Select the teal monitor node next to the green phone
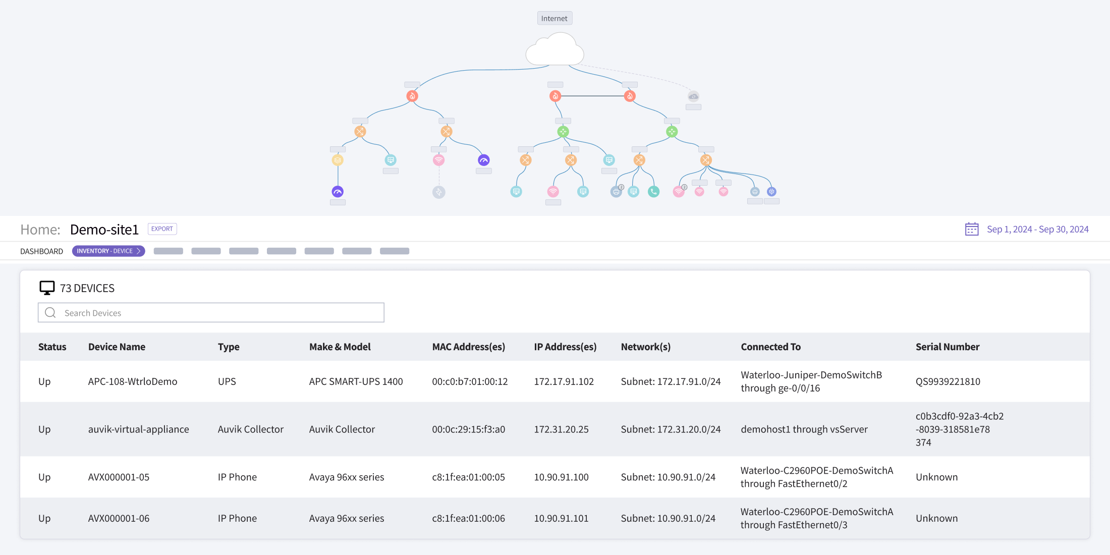This screenshot has height=555, width=1110. click(x=634, y=192)
